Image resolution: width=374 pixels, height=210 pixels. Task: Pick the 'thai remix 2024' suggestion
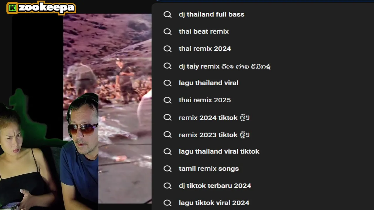tap(263, 49)
